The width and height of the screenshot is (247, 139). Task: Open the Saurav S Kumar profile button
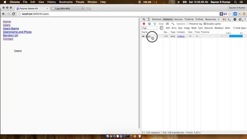point(237,8)
